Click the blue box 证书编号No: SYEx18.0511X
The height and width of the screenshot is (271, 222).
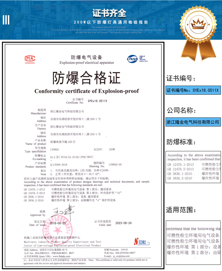pyautogui.click(x=193, y=90)
